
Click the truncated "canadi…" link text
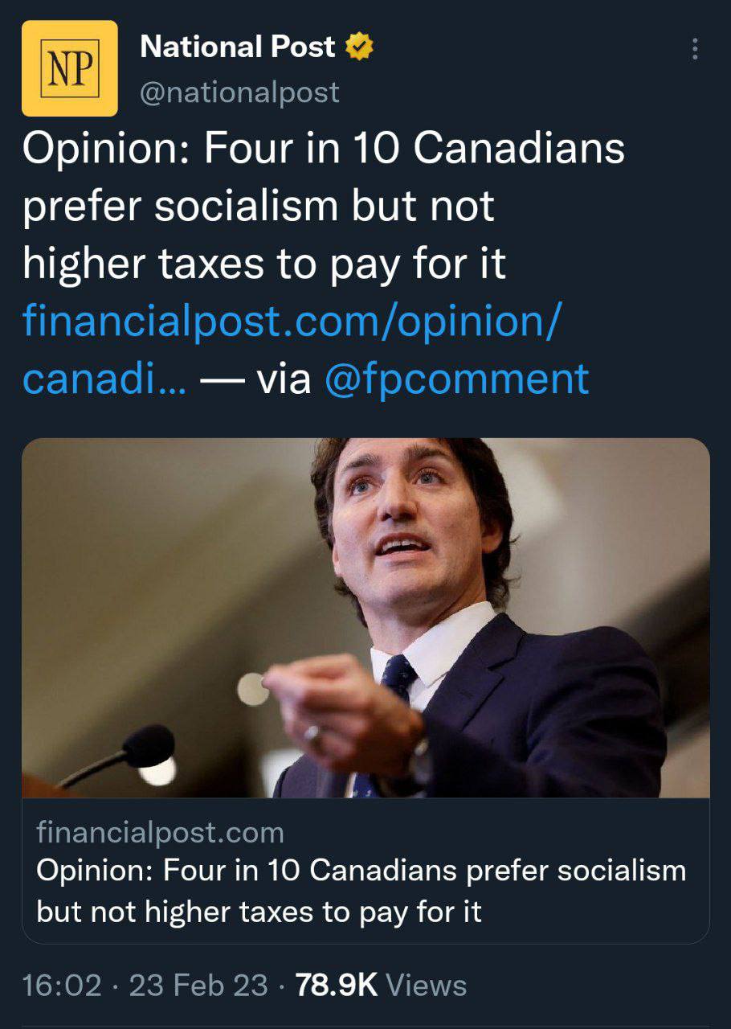[x=104, y=378]
